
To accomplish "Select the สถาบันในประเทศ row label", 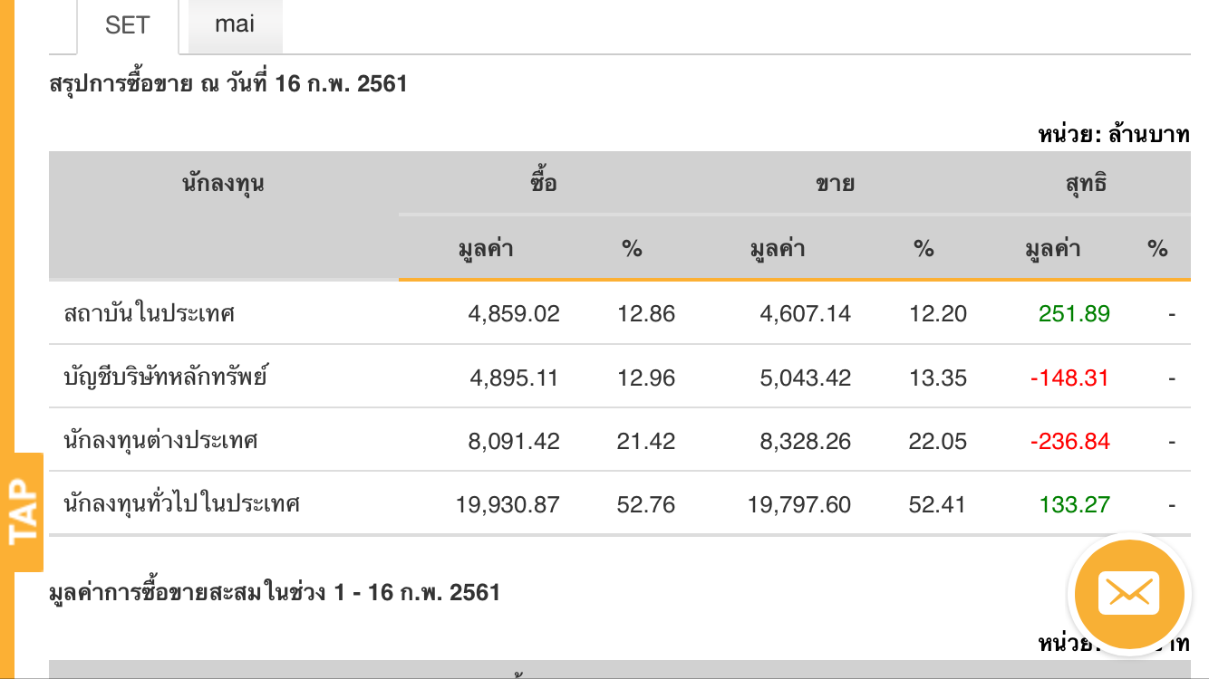I will tap(150, 314).
